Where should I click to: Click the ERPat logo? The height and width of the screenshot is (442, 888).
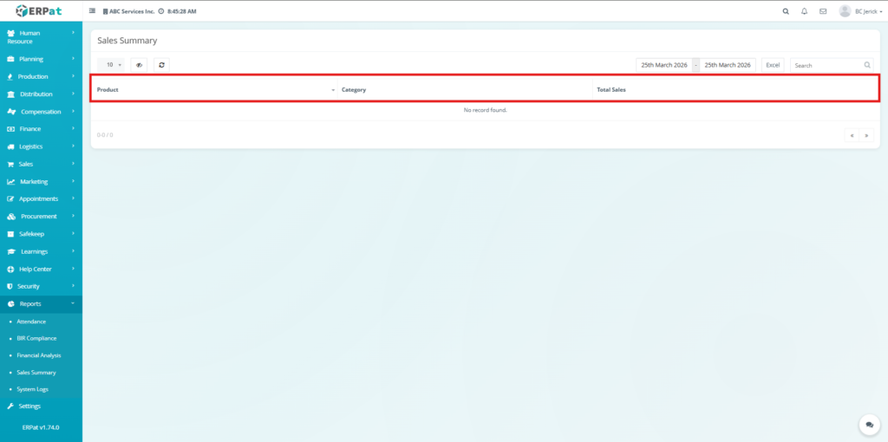(41, 11)
